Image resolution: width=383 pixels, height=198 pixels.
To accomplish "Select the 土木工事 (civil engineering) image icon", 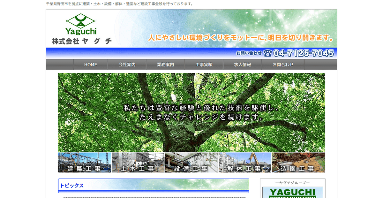I will coord(138,163).
